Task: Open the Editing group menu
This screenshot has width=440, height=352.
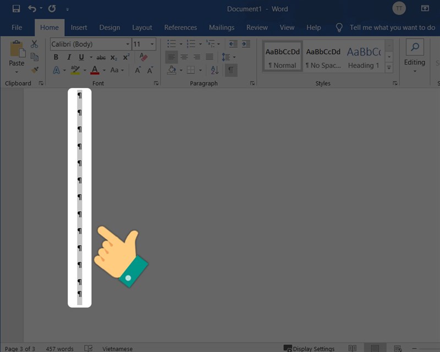Action: (x=415, y=57)
